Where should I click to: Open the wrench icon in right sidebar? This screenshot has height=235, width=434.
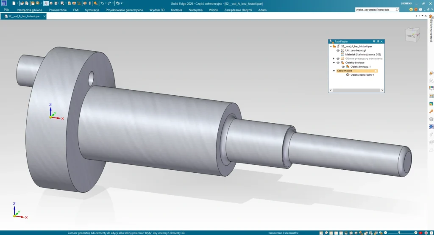point(431,111)
